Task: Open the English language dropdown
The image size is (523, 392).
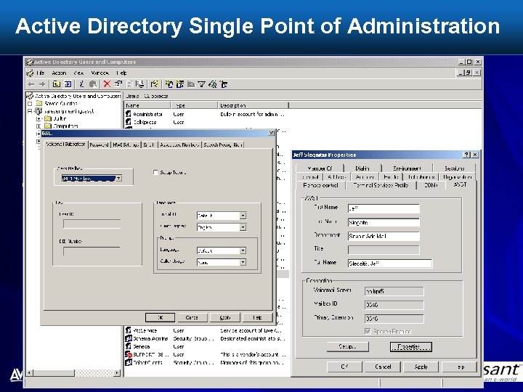Action: click(x=243, y=227)
